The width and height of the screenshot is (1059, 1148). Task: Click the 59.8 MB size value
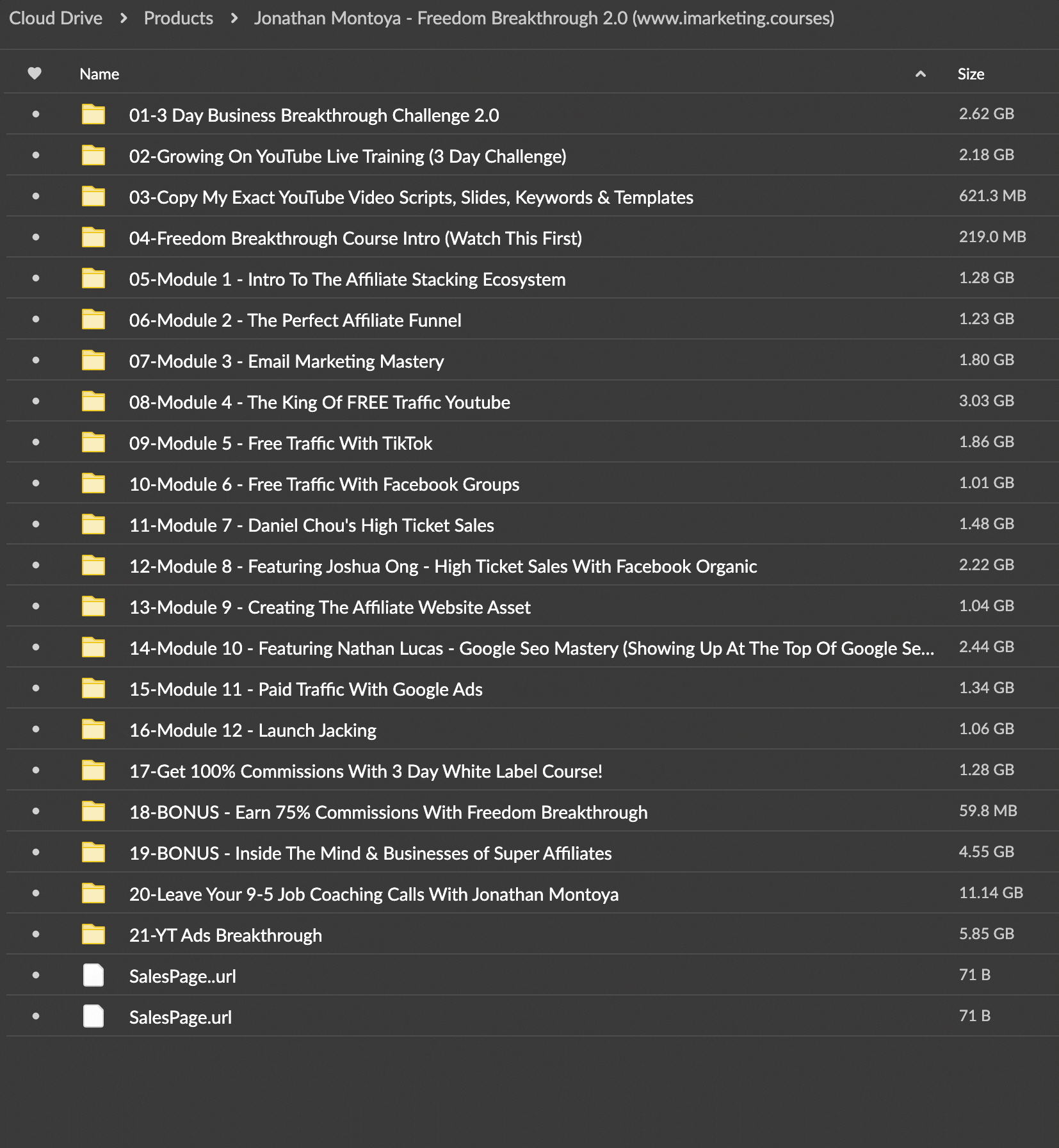(988, 810)
